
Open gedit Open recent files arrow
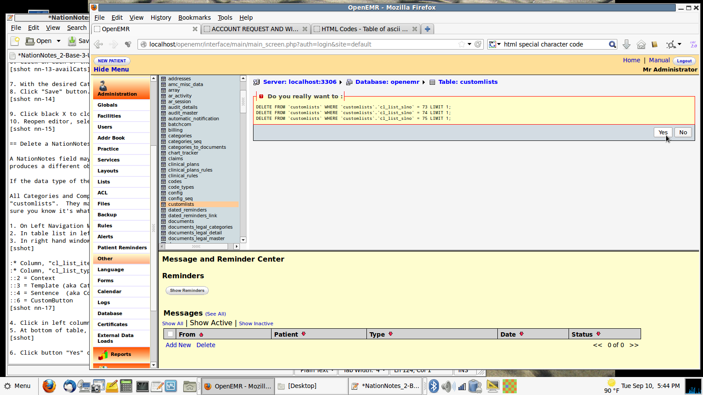pyautogui.click(x=58, y=41)
